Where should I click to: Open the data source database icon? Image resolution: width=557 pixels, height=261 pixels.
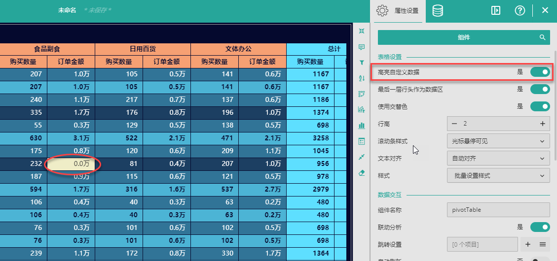coord(437,10)
